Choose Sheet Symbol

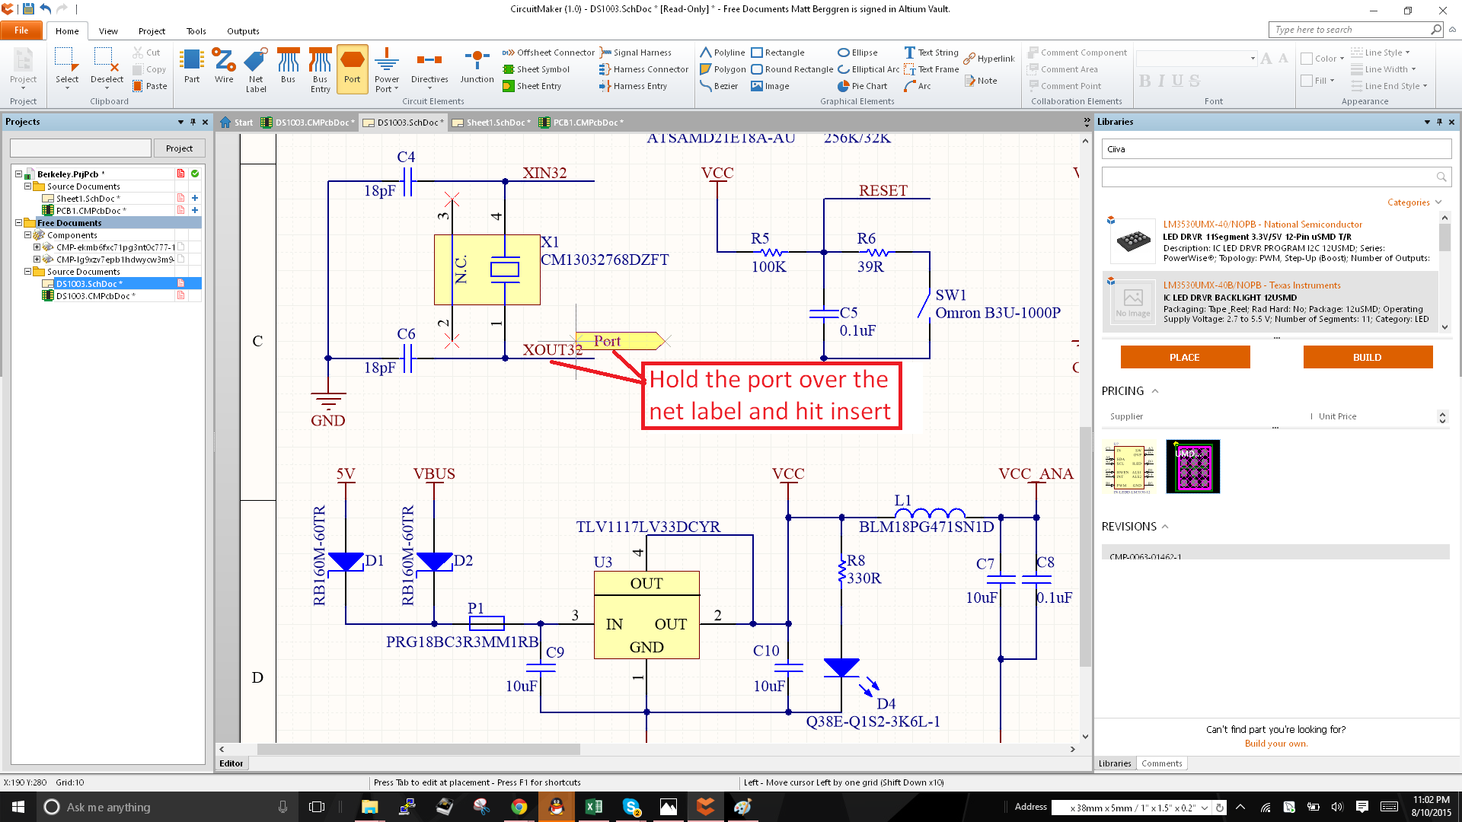tap(536, 69)
